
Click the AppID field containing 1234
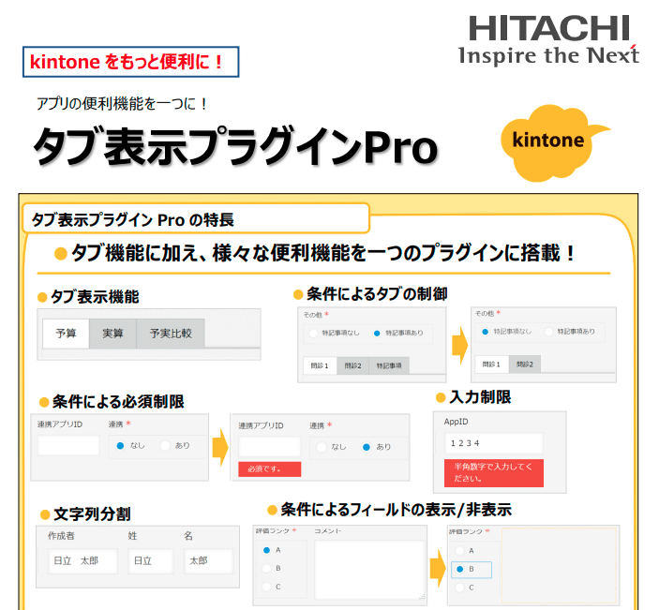click(493, 444)
